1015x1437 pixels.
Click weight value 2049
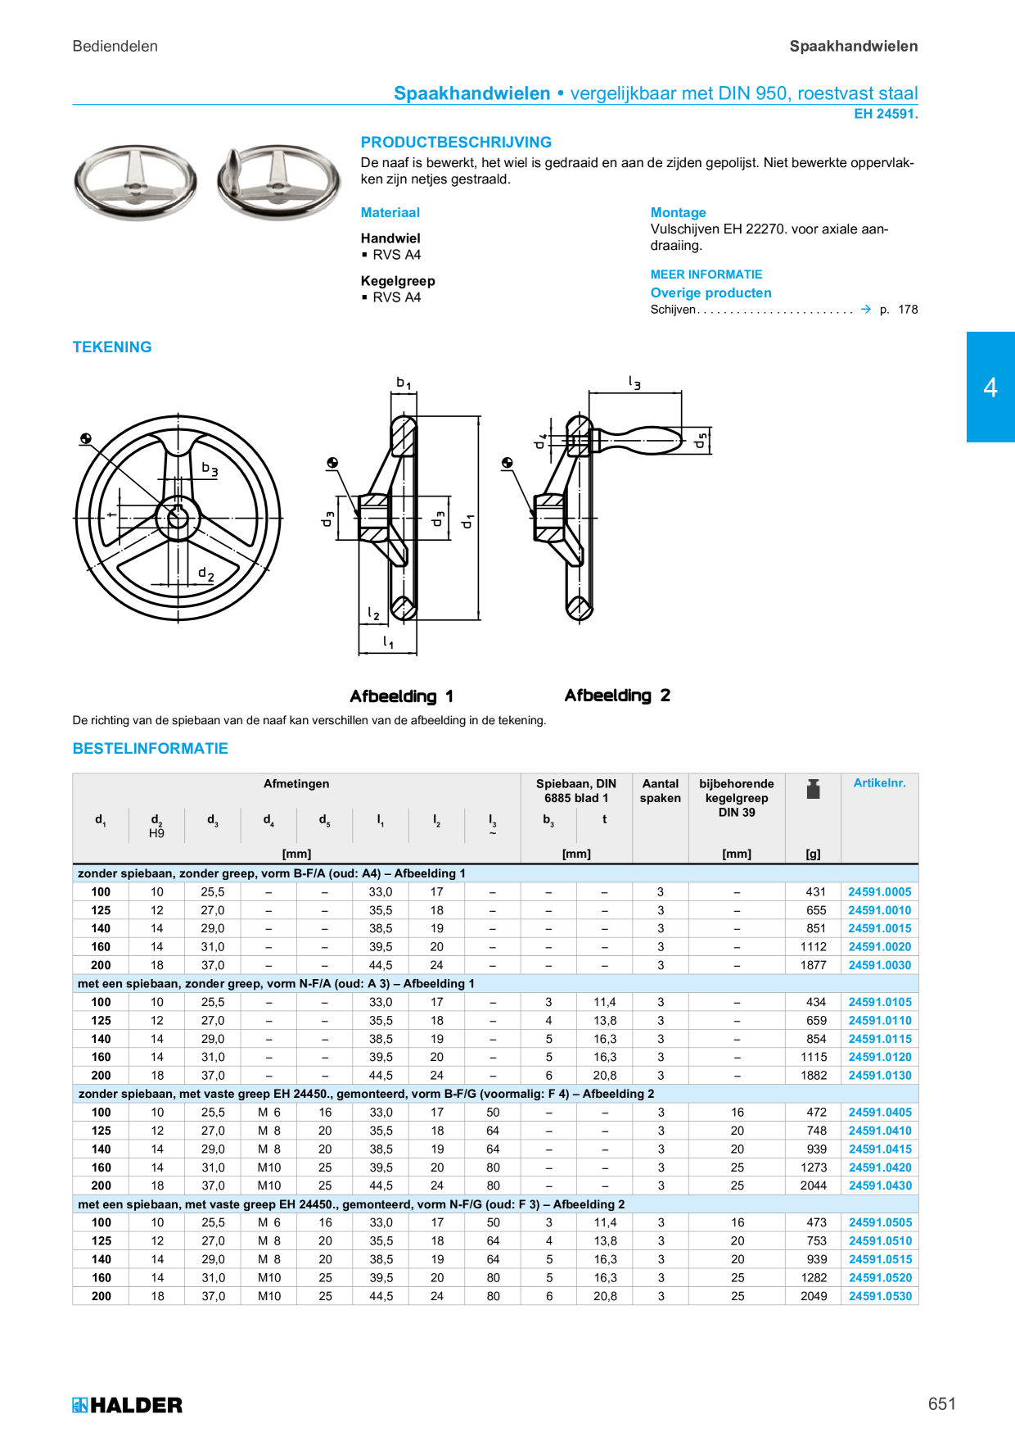pyautogui.click(x=814, y=1296)
